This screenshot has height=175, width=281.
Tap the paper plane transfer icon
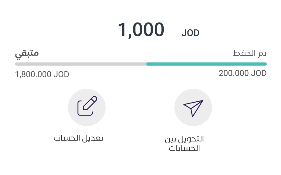click(x=193, y=107)
